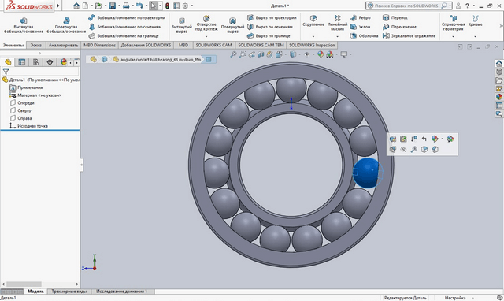Click the Rebuild traffic light icon
Image resolution: width=504 pixels, height=301 pixels.
(167, 6)
